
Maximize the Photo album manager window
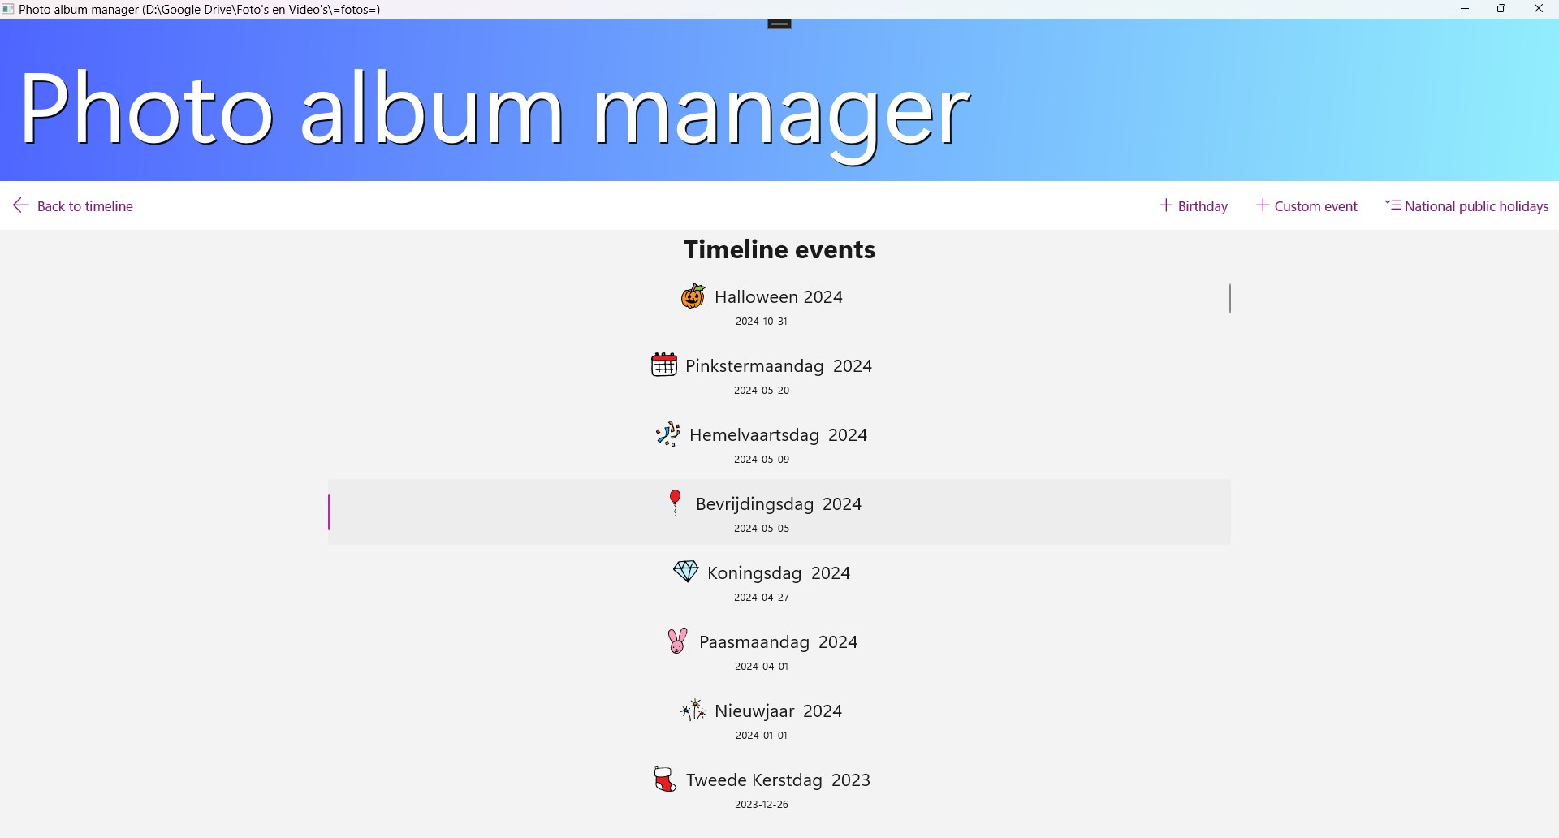click(x=1502, y=10)
